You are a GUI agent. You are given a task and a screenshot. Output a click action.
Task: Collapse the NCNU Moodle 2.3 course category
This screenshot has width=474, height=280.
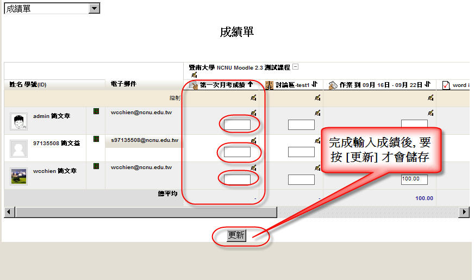point(295,67)
